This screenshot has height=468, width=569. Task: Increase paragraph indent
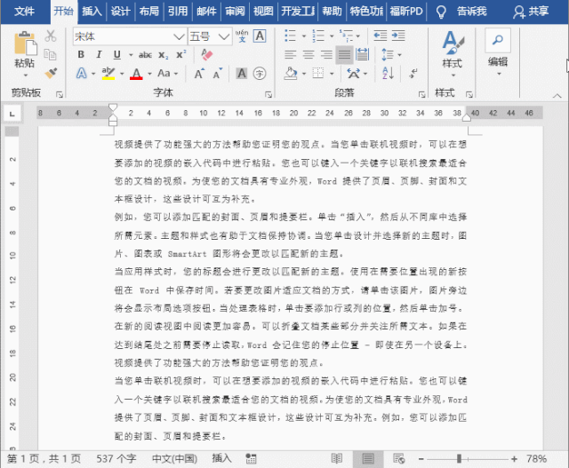point(398,36)
